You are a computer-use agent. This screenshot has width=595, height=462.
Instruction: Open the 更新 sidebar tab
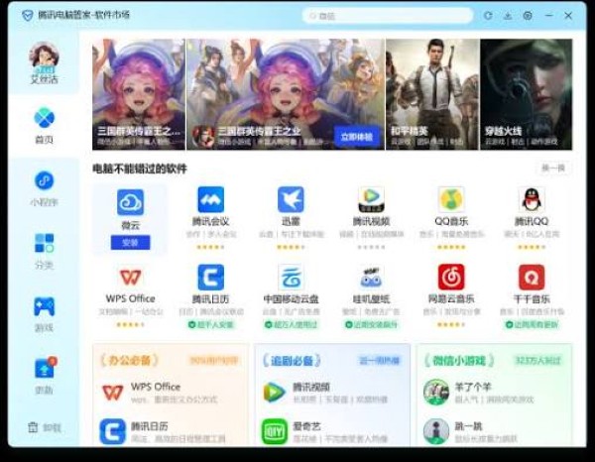pos(44,376)
